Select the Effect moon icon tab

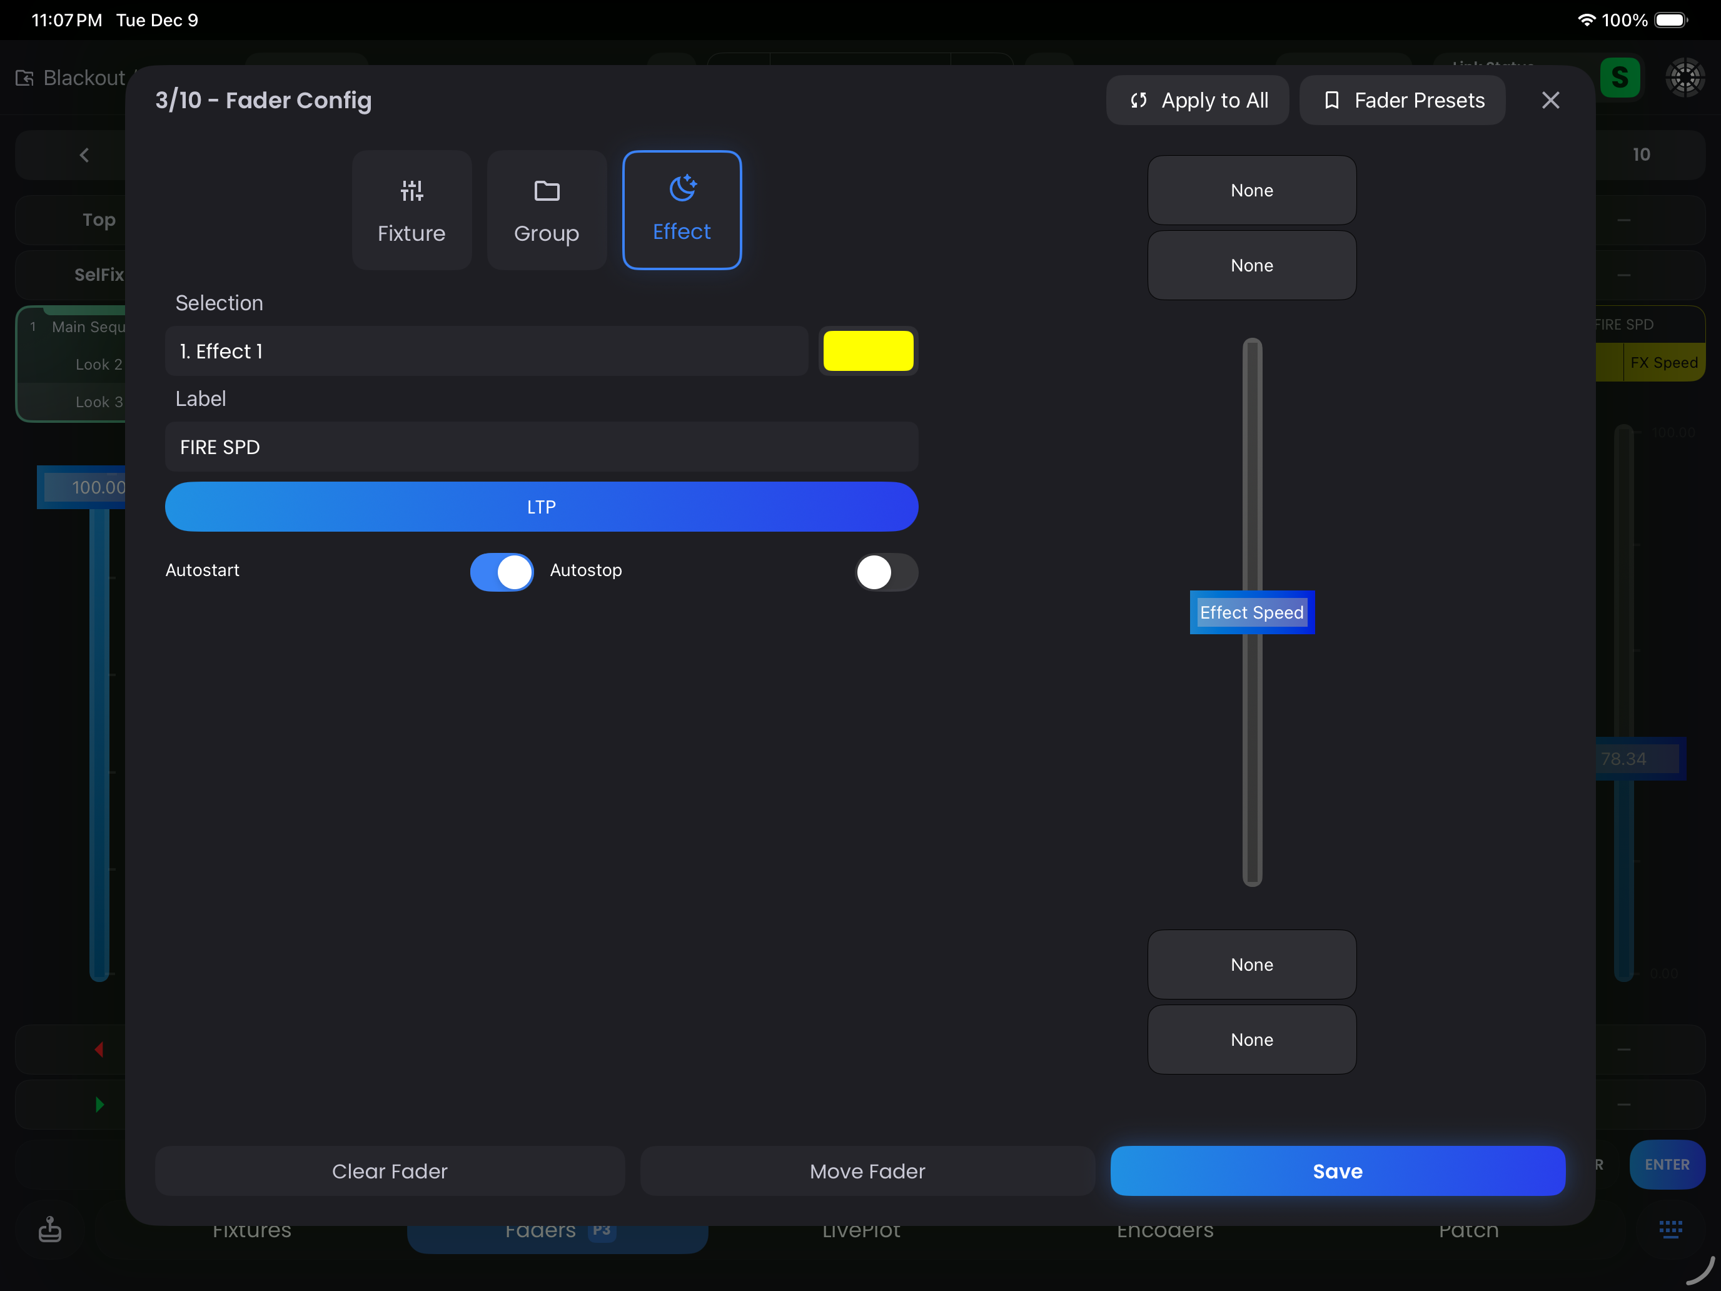coord(682,188)
